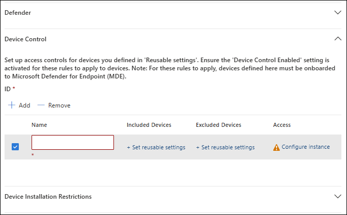Click the Name column header
This screenshot has height=215, width=347.
39,125
